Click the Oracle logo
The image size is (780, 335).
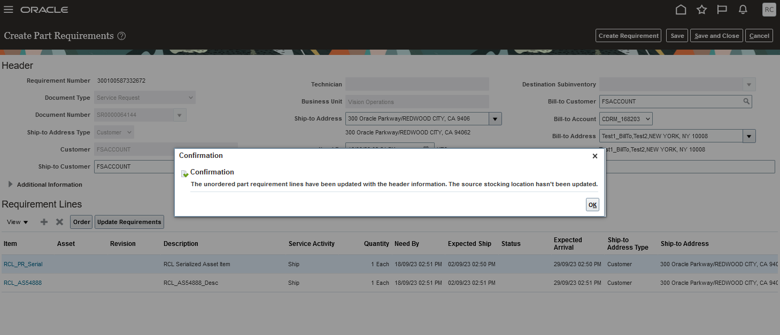(44, 10)
